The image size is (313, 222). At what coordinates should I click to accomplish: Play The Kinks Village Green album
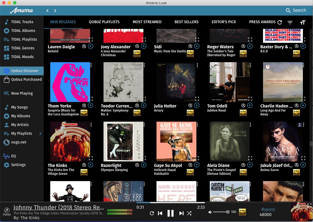pos(91,165)
